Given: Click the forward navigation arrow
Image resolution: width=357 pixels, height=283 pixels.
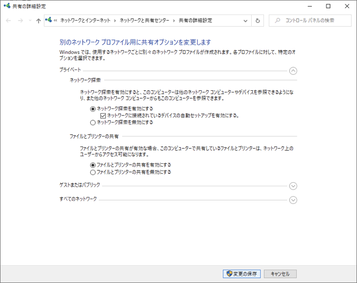Looking at the screenshot, I should pyautogui.click(x=20, y=21).
